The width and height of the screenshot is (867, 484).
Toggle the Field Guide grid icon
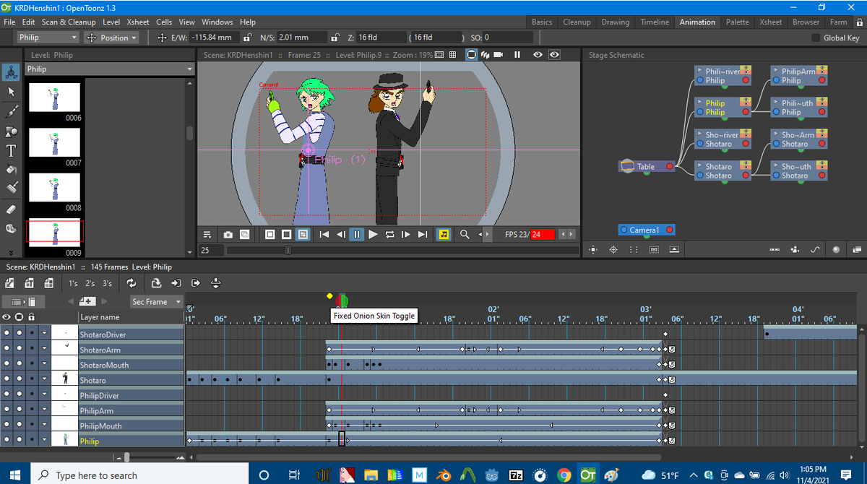(x=452, y=55)
